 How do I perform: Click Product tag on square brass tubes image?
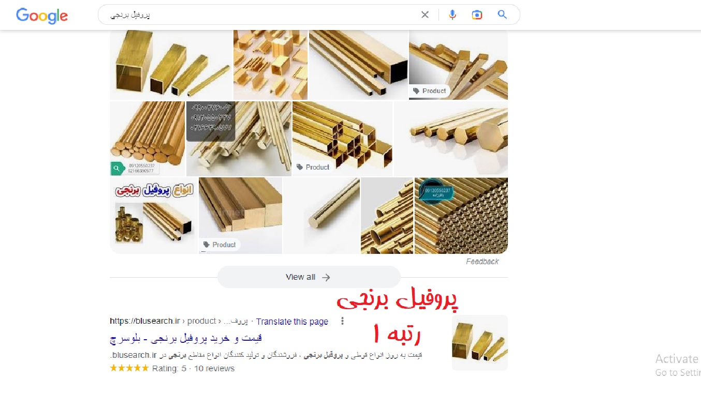coord(313,167)
